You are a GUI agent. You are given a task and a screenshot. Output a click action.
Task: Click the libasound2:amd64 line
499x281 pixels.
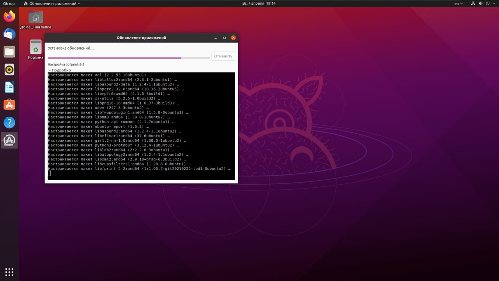(115, 131)
